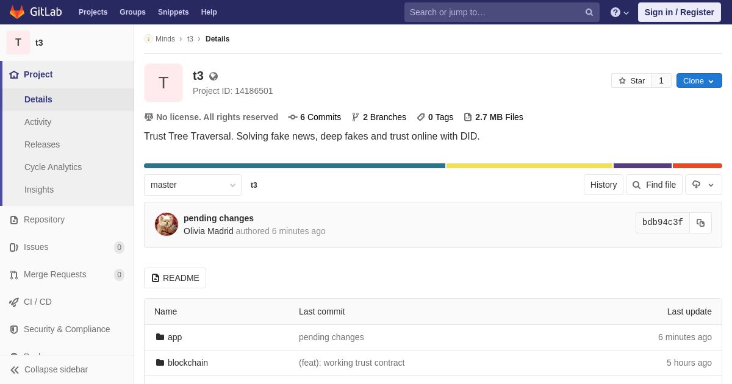
Task: Click the orange-red language bar segment
Action: pos(697,166)
